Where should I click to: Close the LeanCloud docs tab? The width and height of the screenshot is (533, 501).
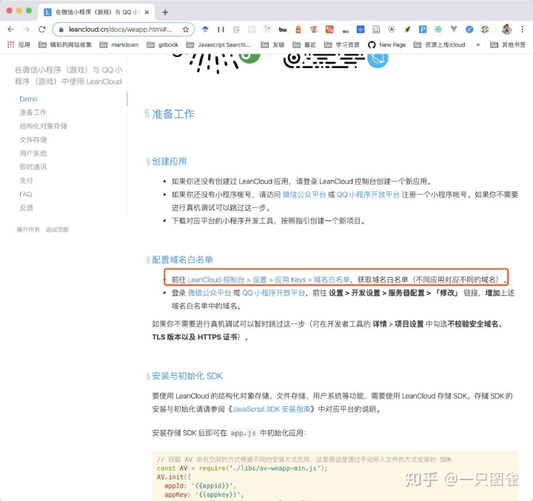coord(147,13)
